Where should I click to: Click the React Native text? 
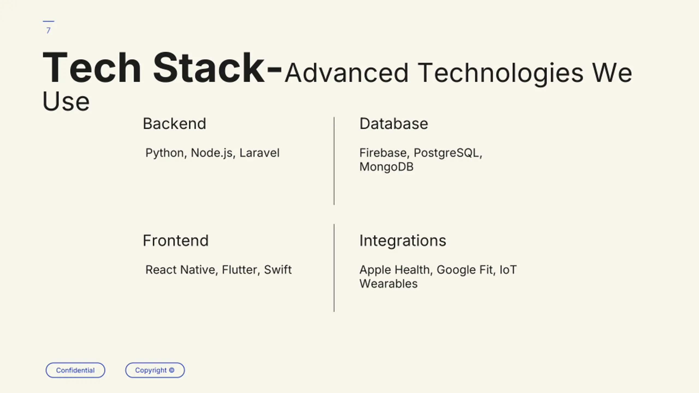point(180,270)
